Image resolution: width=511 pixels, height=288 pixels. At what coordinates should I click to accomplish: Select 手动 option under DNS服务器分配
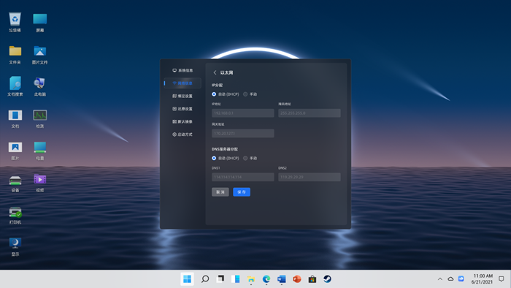click(245, 158)
